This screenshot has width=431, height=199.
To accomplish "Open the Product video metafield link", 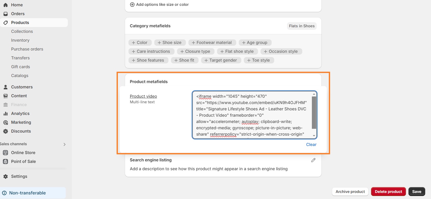I will [143, 96].
